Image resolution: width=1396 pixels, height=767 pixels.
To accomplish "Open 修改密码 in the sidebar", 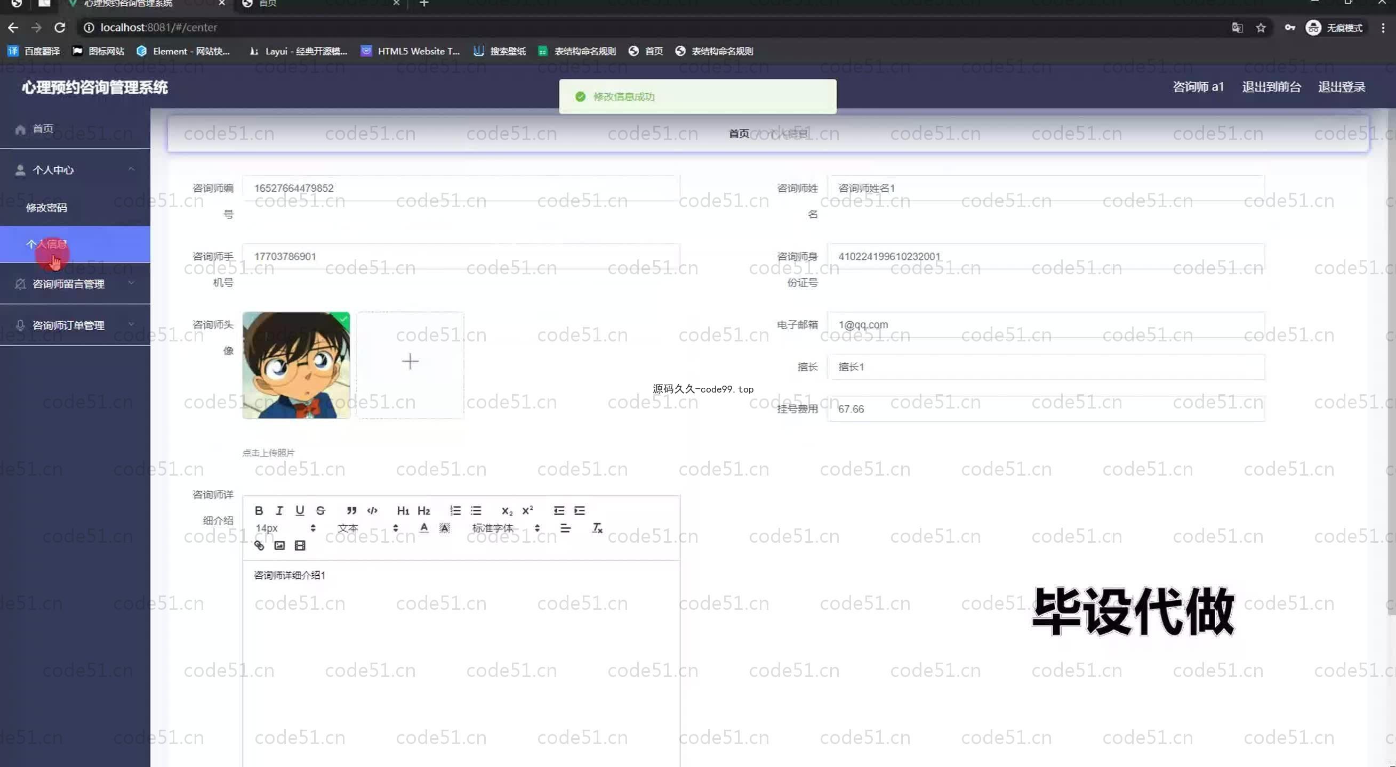I will click(x=75, y=207).
